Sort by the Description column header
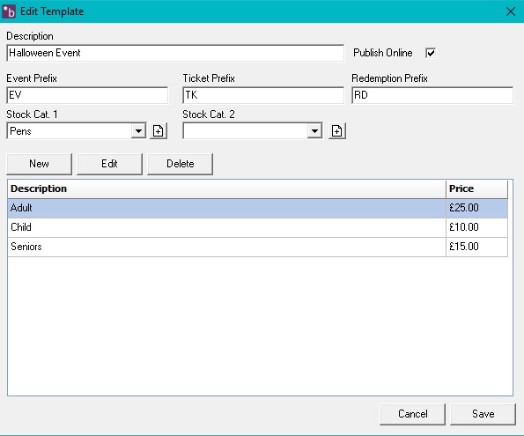The image size is (524, 436). pyautogui.click(x=226, y=189)
